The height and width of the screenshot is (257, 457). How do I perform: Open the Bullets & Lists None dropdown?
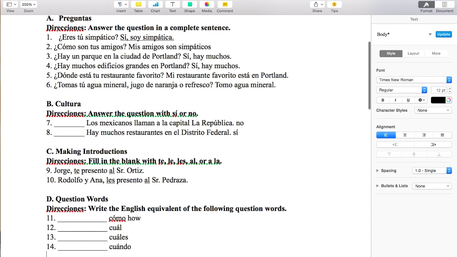[x=432, y=186]
